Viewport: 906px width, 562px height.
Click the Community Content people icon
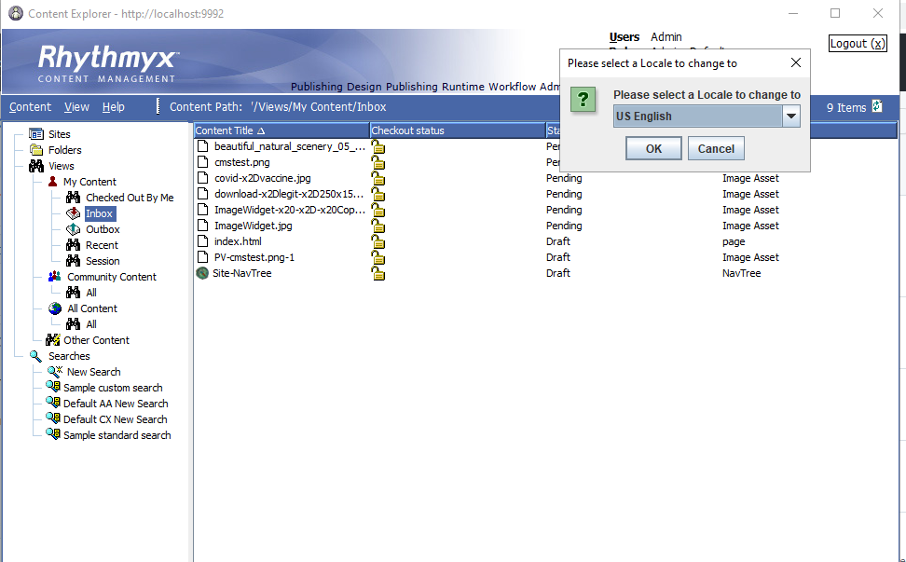(53, 277)
